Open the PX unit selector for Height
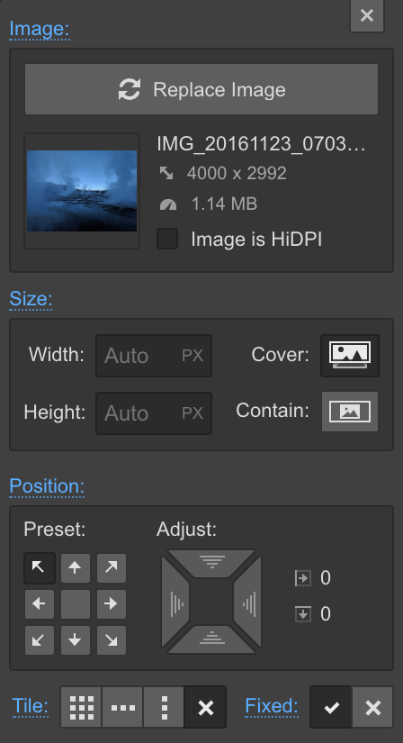403x743 pixels. [193, 413]
